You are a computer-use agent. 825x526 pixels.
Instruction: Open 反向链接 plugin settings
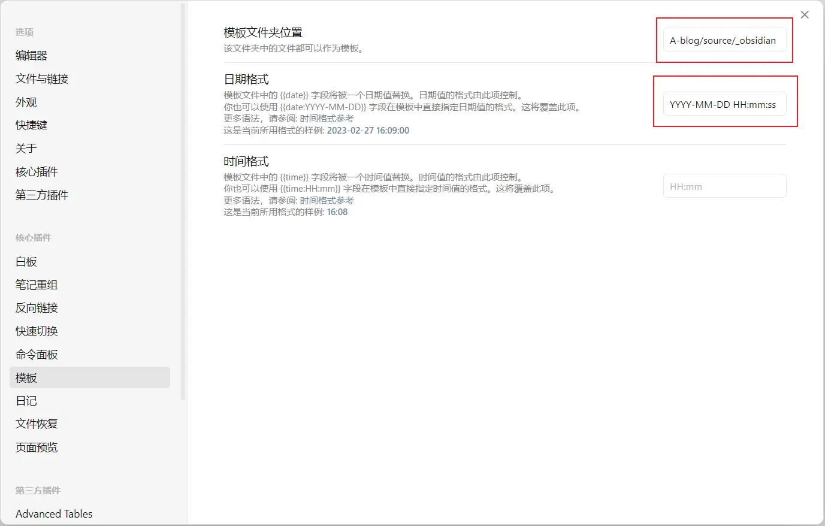[37, 308]
